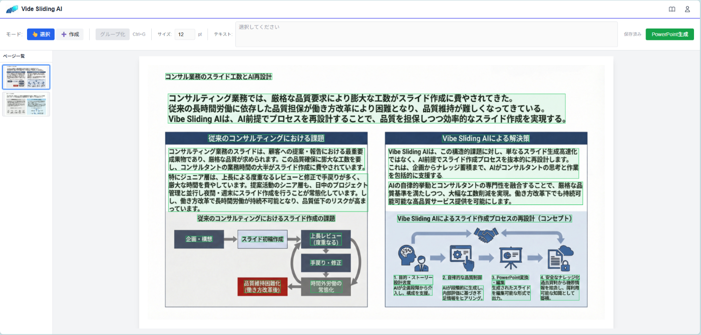Viewport: 701px width, 335px height.
Task: Select the 上長レビュー flow box label
Action: (325, 239)
